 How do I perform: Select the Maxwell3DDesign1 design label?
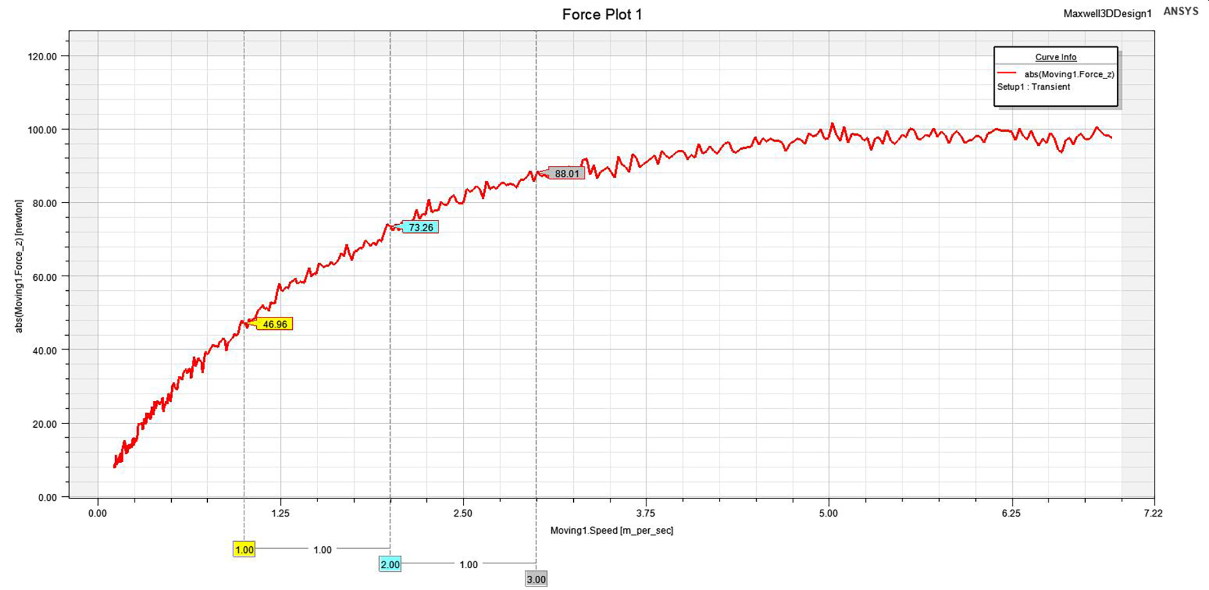(x=1107, y=14)
